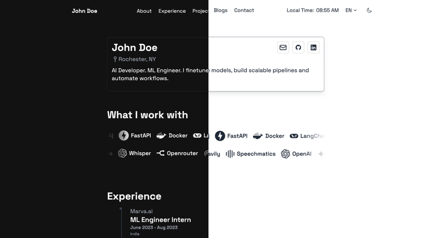
Task: Click the dark-themed FastAPI lightning icon
Action: (x=123, y=135)
